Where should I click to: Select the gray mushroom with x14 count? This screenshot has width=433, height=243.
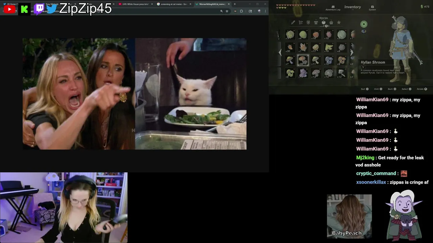click(328, 73)
